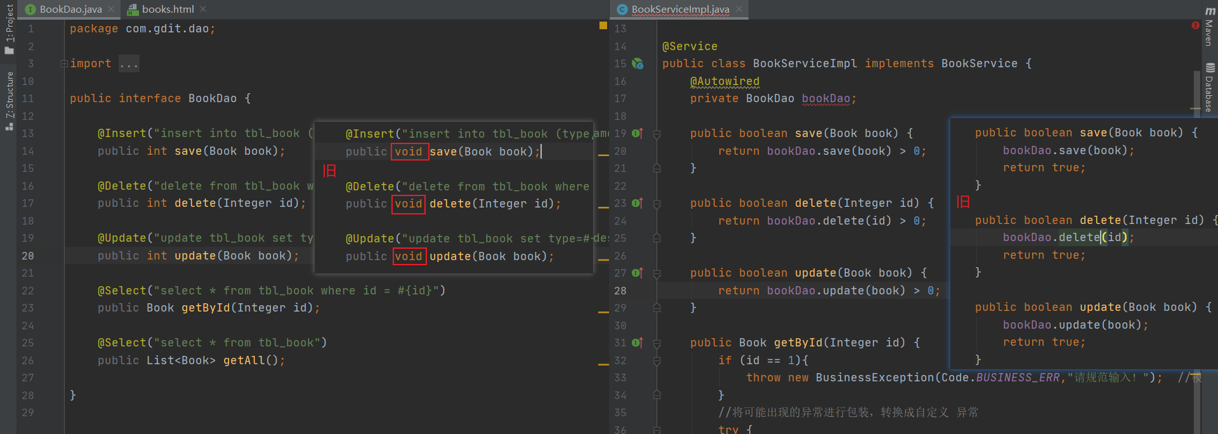Click the @Service annotation

pos(690,46)
